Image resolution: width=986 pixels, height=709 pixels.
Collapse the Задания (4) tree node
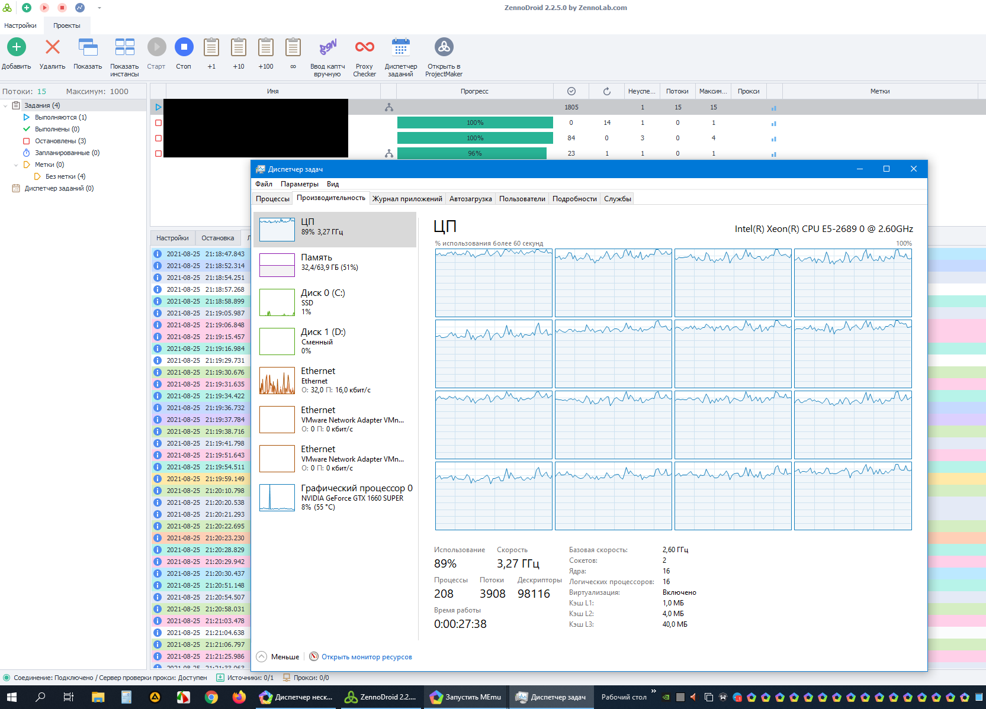click(x=6, y=105)
